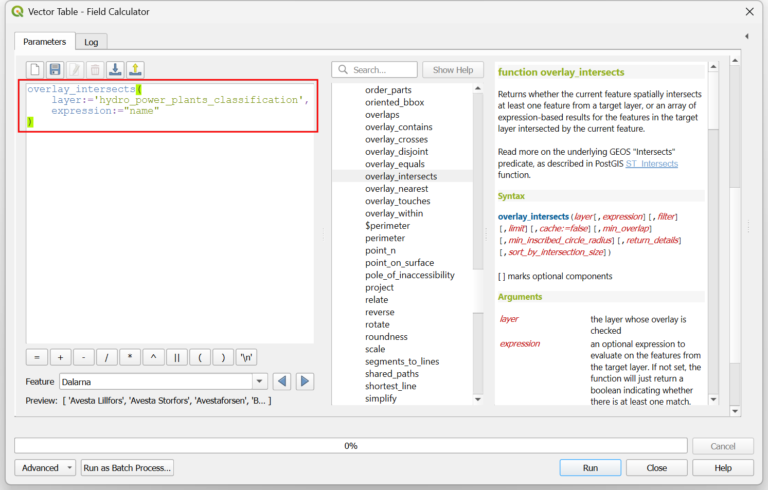Go to the previous feature arrow
This screenshot has height=490, width=768.
pos(282,382)
